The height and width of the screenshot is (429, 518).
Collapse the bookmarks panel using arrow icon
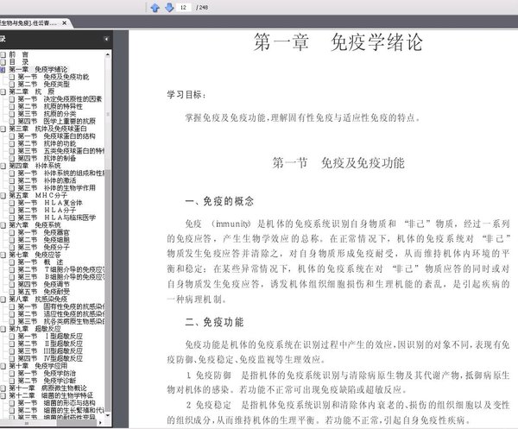pos(106,39)
